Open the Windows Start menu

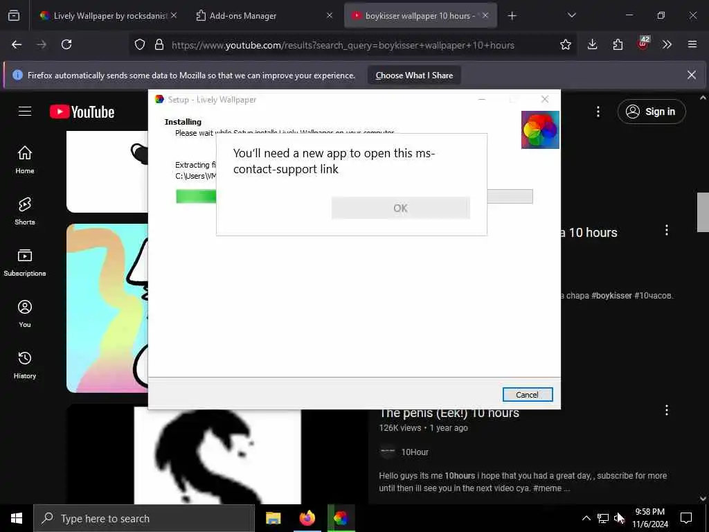point(17,518)
